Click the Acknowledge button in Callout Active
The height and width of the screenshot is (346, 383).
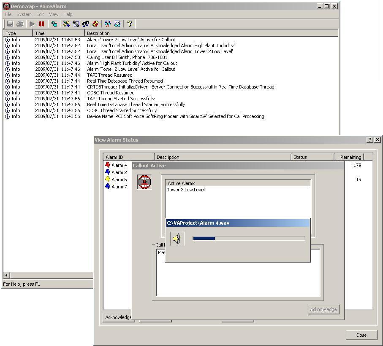click(x=323, y=309)
